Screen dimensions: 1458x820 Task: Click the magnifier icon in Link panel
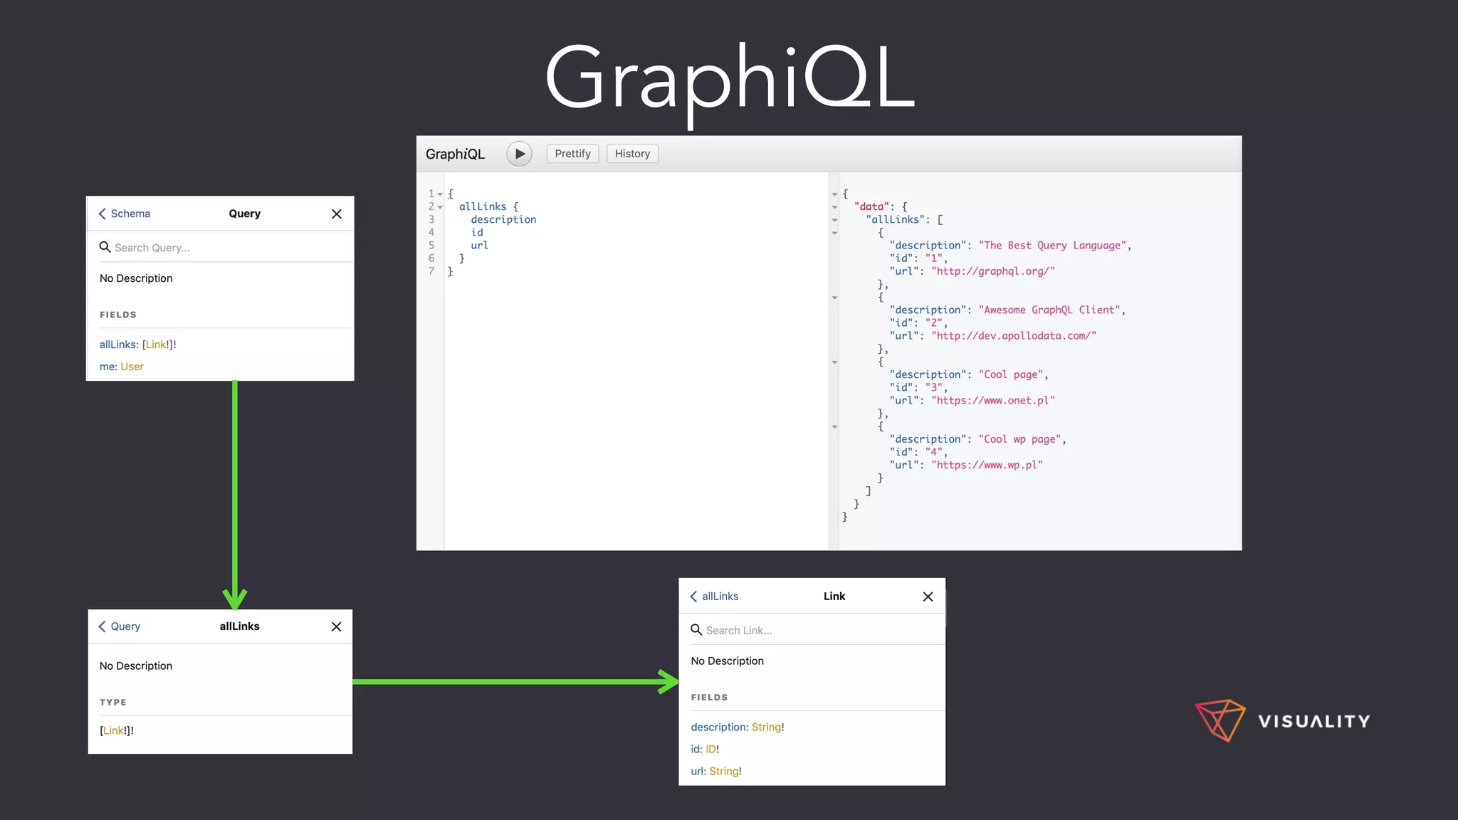coord(696,630)
